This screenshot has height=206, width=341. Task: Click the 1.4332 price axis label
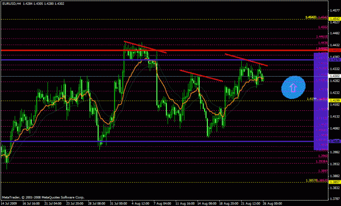click(334, 69)
